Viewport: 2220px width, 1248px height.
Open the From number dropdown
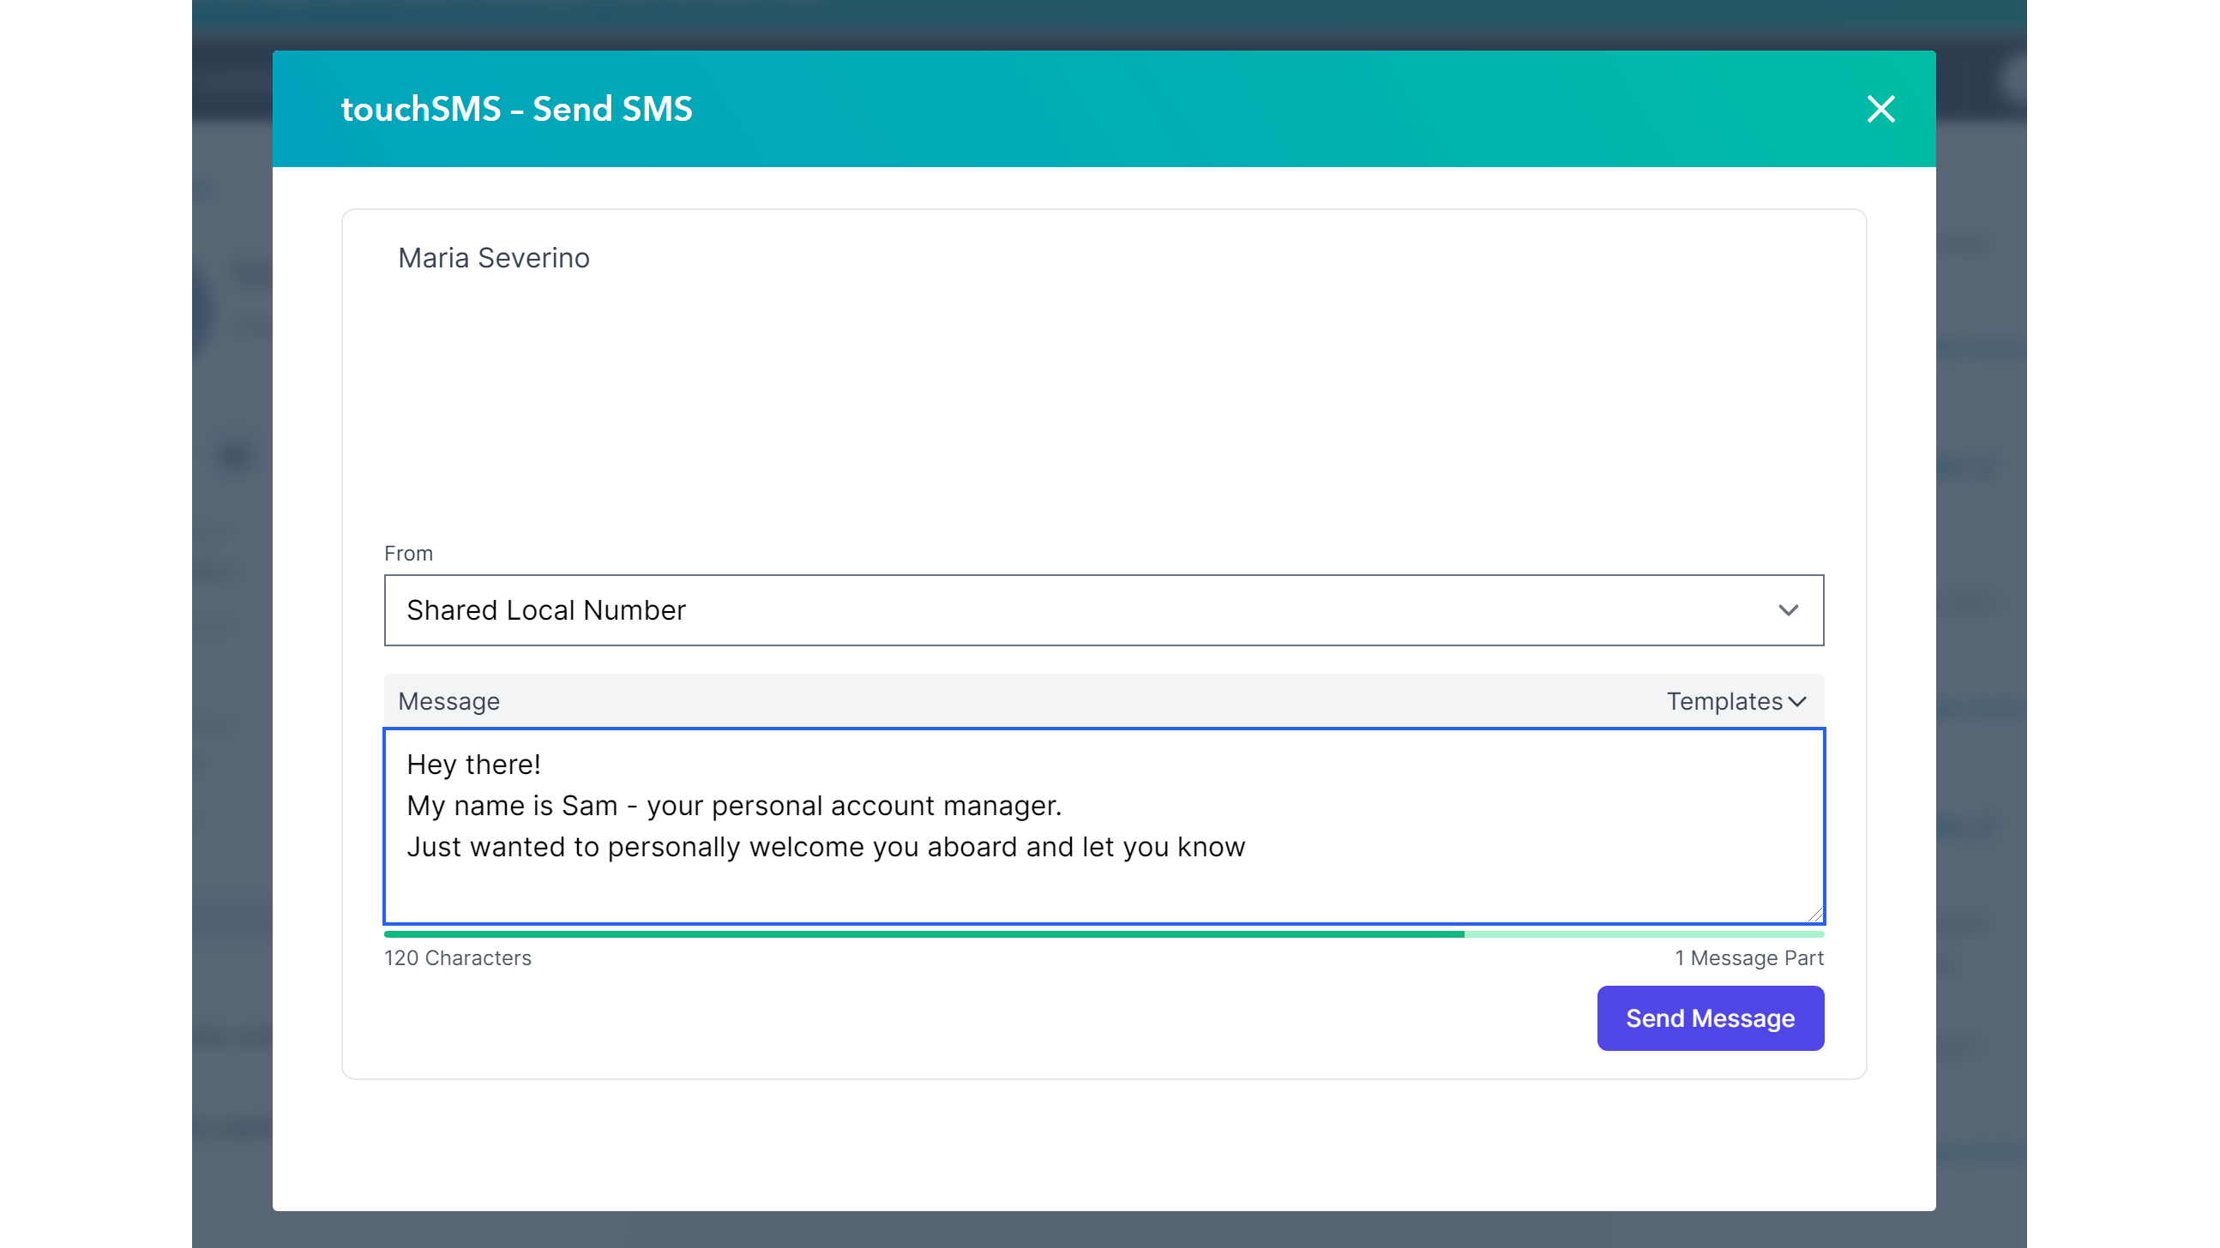1103,609
